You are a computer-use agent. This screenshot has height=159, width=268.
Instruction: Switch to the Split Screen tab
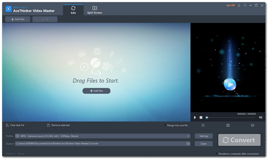94,10
